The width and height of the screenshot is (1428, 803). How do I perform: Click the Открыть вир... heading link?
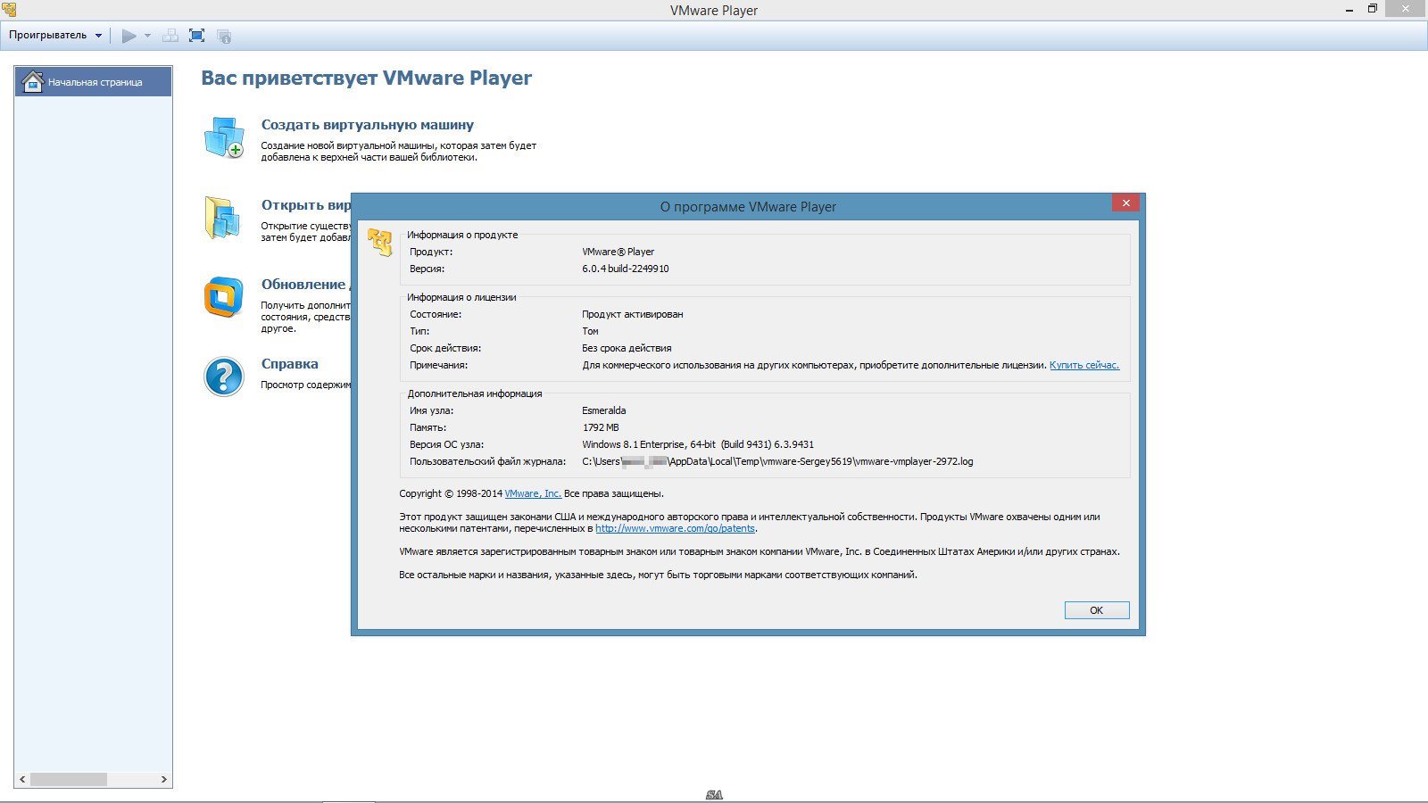[x=305, y=205]
